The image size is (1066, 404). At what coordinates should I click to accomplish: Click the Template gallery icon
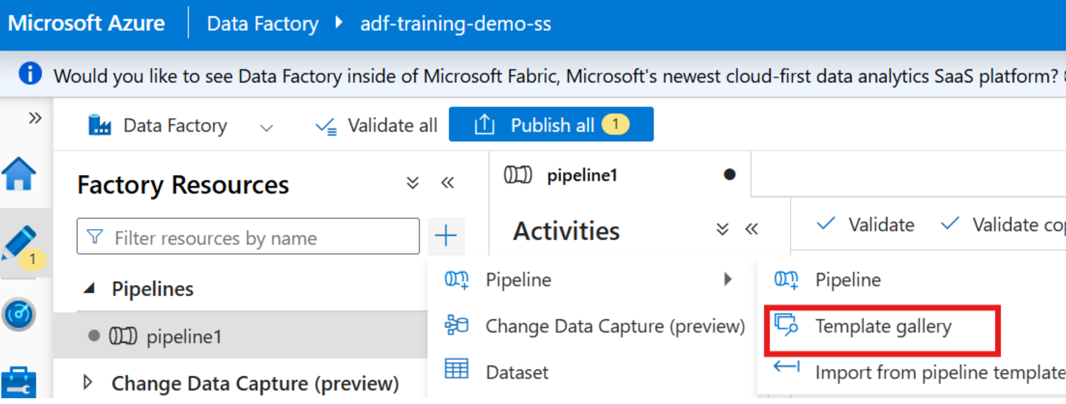pyautogui.click(x=786, y=324)
